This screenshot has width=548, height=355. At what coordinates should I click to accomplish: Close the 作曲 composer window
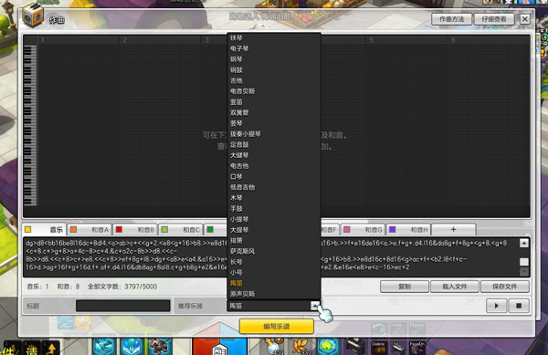(x=524, y=19)
